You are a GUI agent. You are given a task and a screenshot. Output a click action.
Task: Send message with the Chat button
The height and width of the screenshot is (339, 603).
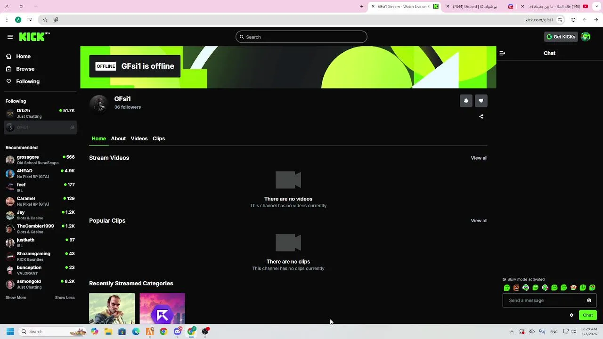(588, 315)
